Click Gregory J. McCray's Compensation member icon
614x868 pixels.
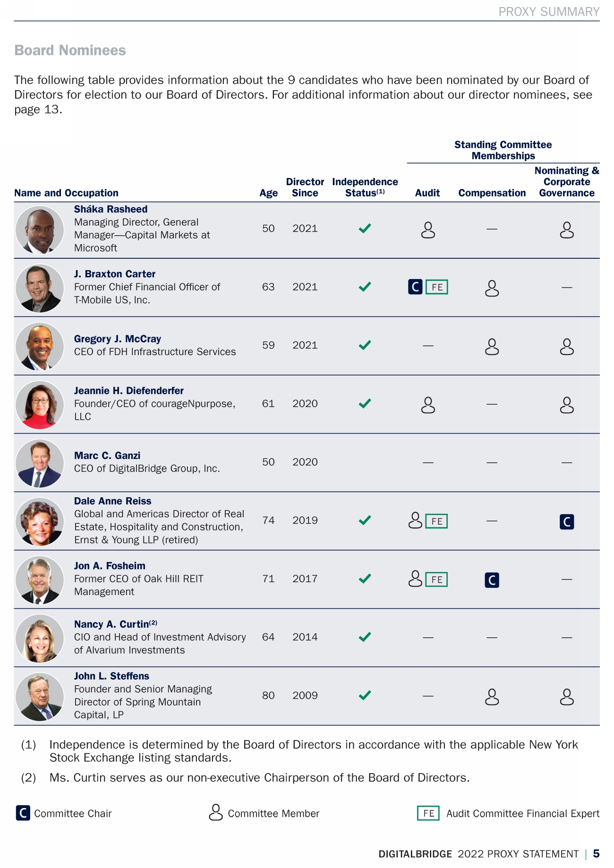pyautogui.click(x=492, y=347)
